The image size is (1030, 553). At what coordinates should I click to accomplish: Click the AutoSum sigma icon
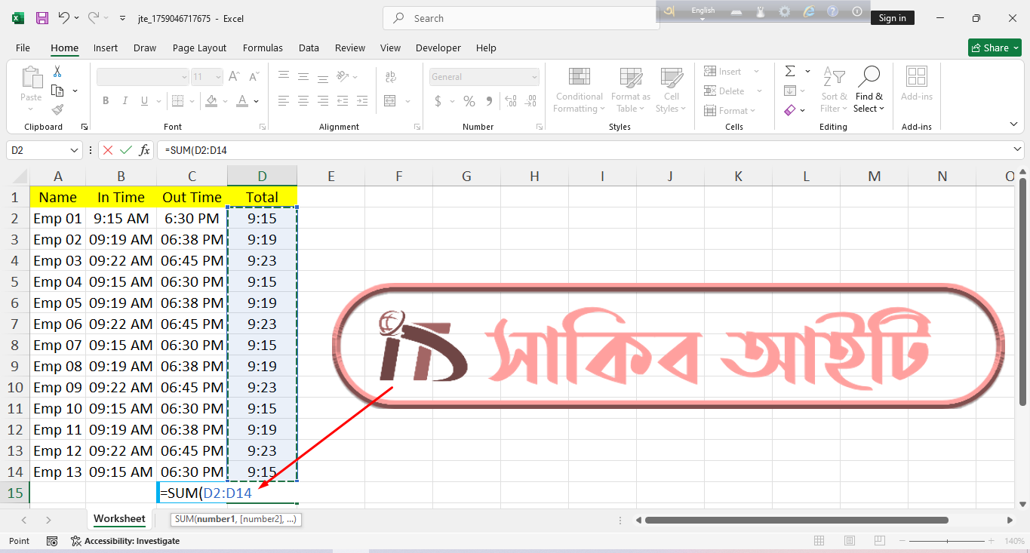tap(790, 71)
